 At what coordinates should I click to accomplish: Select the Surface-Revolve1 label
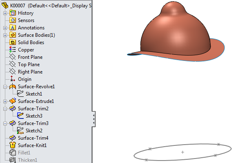(36, 87)
